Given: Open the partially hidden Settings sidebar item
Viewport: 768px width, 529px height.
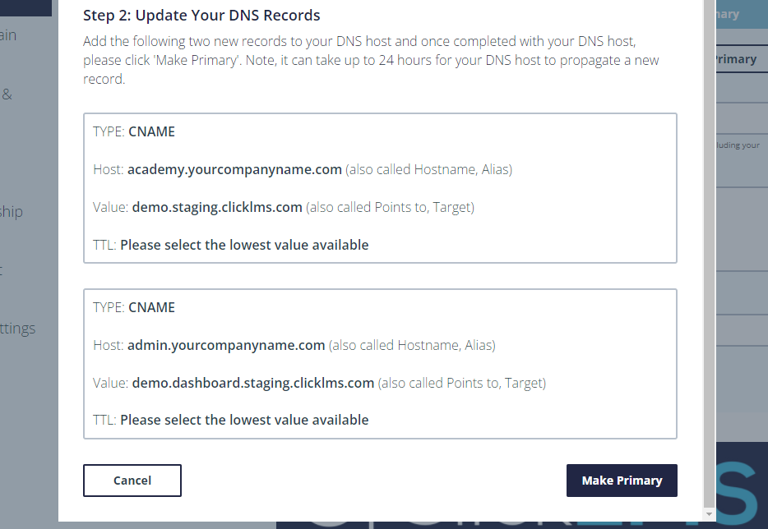Looking at the screenshot, I should (x=17, y=329).
